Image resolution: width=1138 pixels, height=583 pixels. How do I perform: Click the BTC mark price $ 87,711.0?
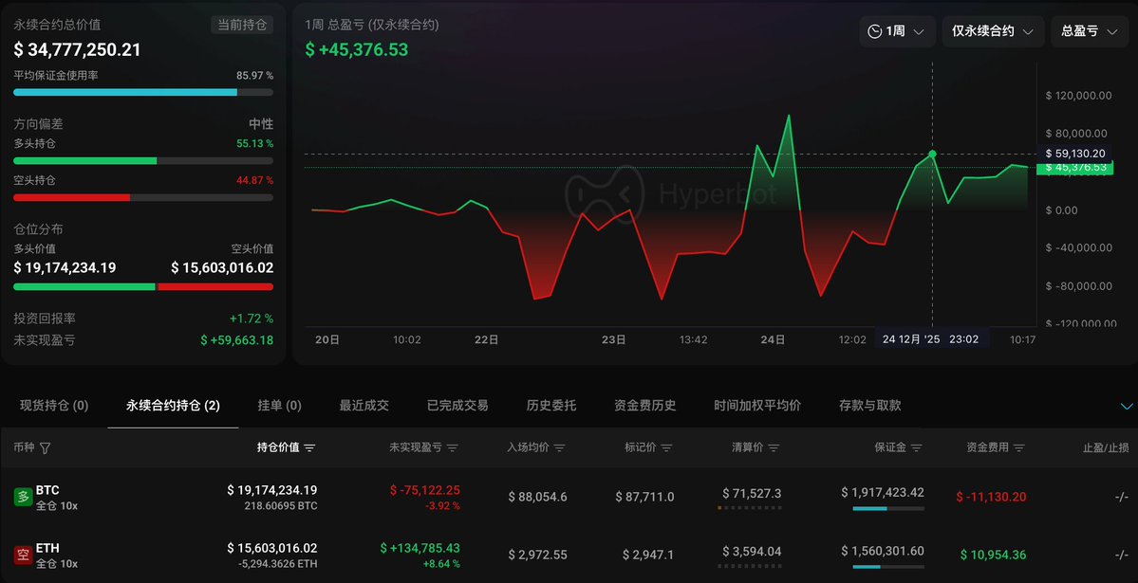coord(644,498)
